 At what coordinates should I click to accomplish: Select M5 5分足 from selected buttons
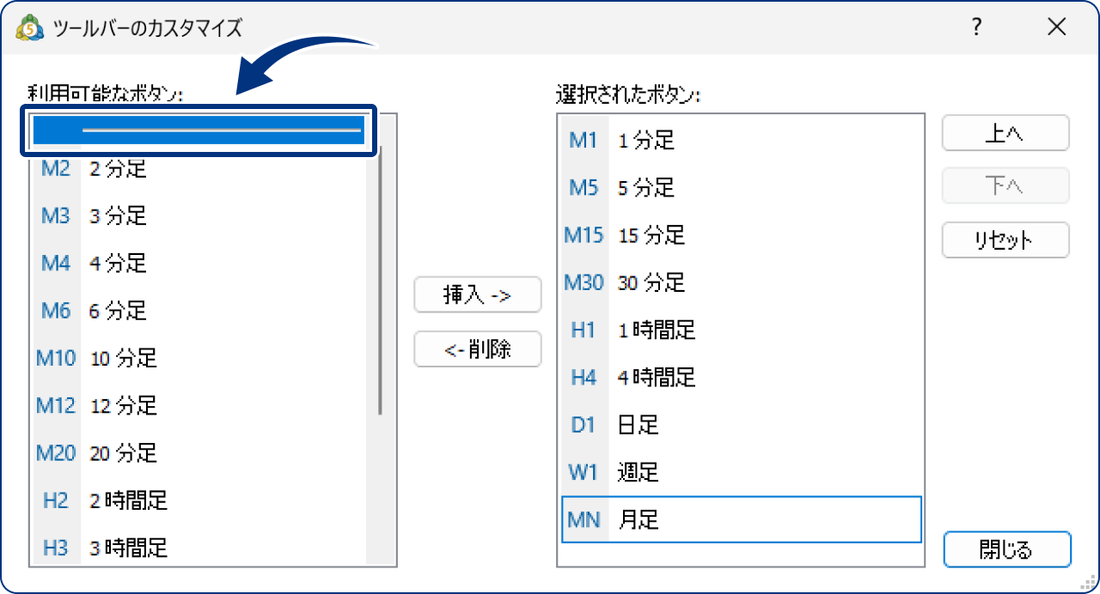(653, 188)
